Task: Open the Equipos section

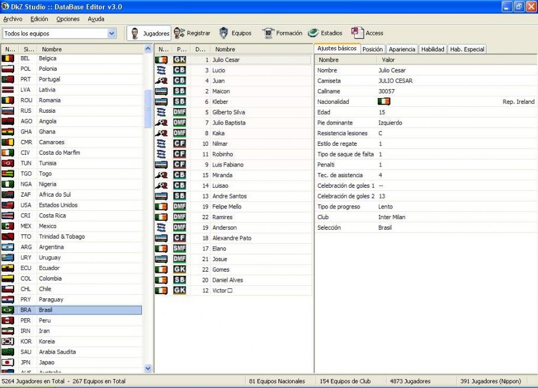Action: click(235, 33)
